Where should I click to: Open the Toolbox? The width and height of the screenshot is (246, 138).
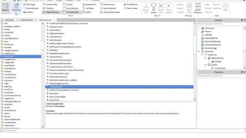click(28, 12)
